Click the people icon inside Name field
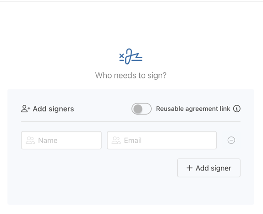The image size is (263, 214). pyautogui.click(x=30, y=140)
